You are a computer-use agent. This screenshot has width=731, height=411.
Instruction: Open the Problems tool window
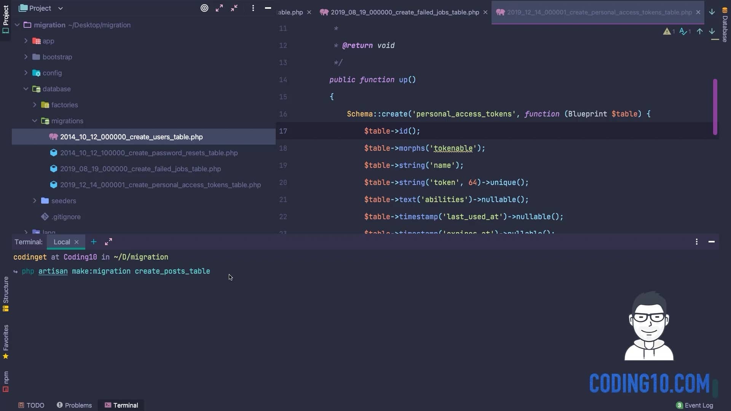[x=74, y=405]
